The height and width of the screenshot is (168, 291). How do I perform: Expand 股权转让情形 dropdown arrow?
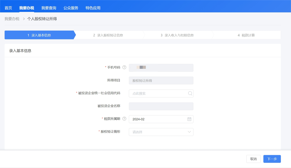(x=189, y=132)
